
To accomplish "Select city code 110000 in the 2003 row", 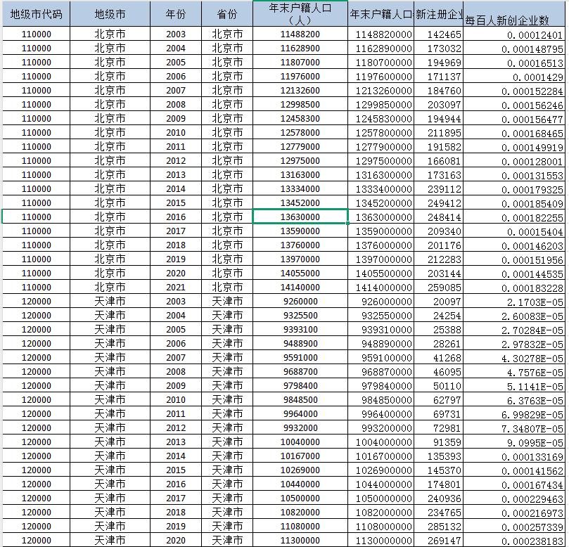I will tap(37, 34).
